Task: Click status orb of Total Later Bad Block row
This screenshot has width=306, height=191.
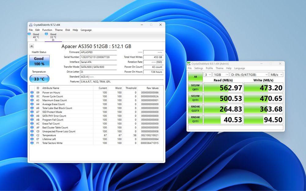Action: tap(32, 108)
